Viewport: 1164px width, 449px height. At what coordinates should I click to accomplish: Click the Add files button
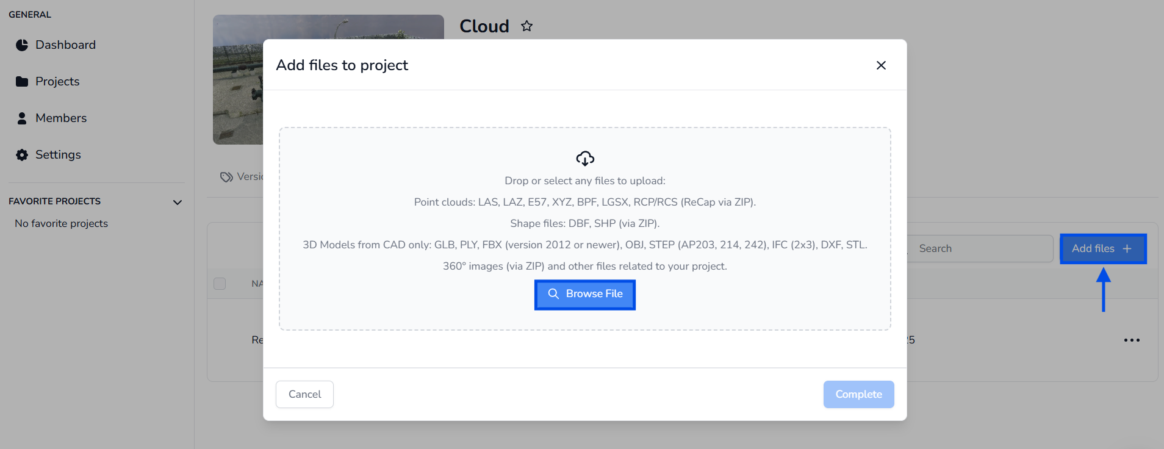coord(1103,249)
